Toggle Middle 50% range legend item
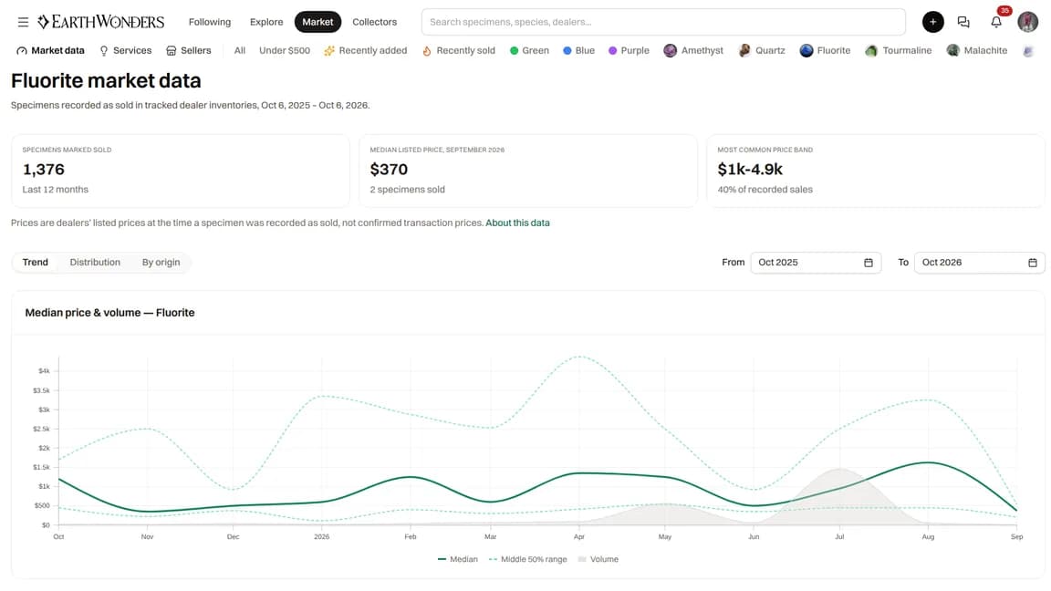This screenshot has height=591, width=1051. 527,559
